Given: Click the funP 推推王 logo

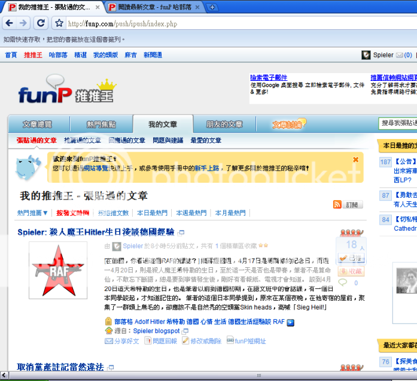Looking at the screenshot, I should (x=67, y=89).
